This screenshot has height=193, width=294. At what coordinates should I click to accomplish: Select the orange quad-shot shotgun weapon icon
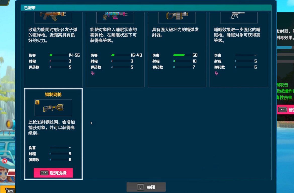[x=53, y=16]
